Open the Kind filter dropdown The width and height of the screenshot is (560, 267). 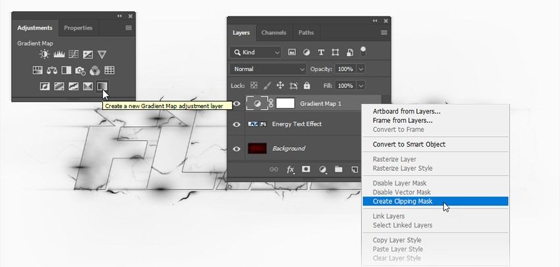256,53
